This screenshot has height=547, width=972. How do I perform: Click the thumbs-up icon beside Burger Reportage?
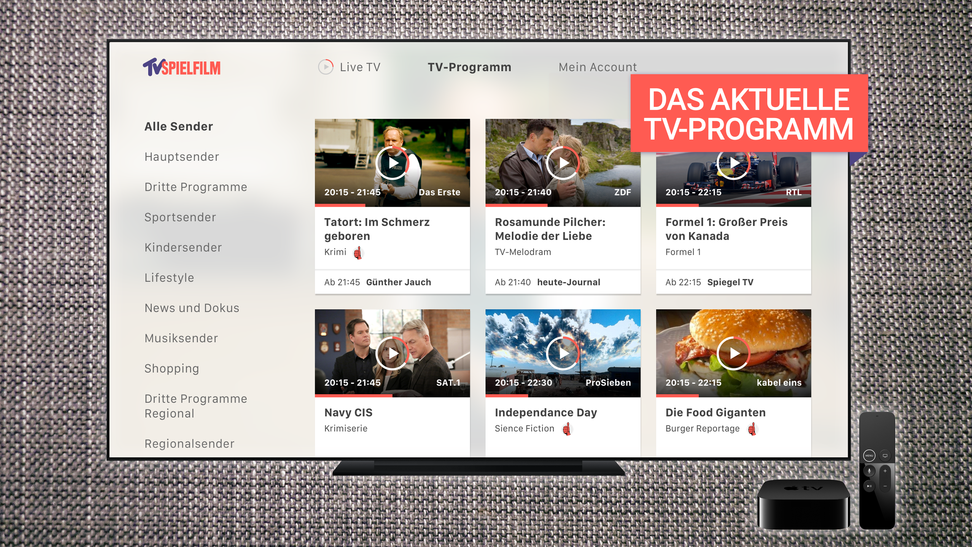(752, 429)
